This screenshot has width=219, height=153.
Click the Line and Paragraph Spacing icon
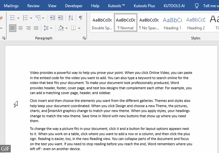point(46,28)
